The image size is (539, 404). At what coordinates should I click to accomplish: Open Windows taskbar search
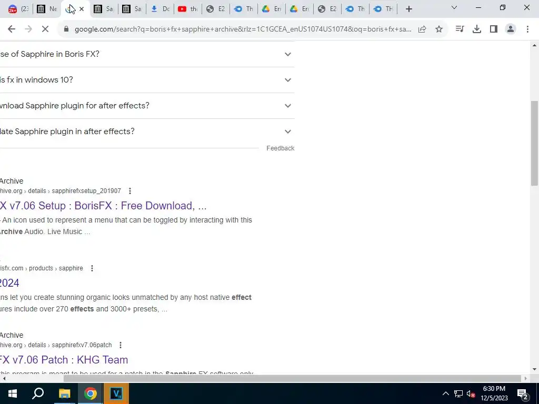pyautogui.click(x=38, y=393)
